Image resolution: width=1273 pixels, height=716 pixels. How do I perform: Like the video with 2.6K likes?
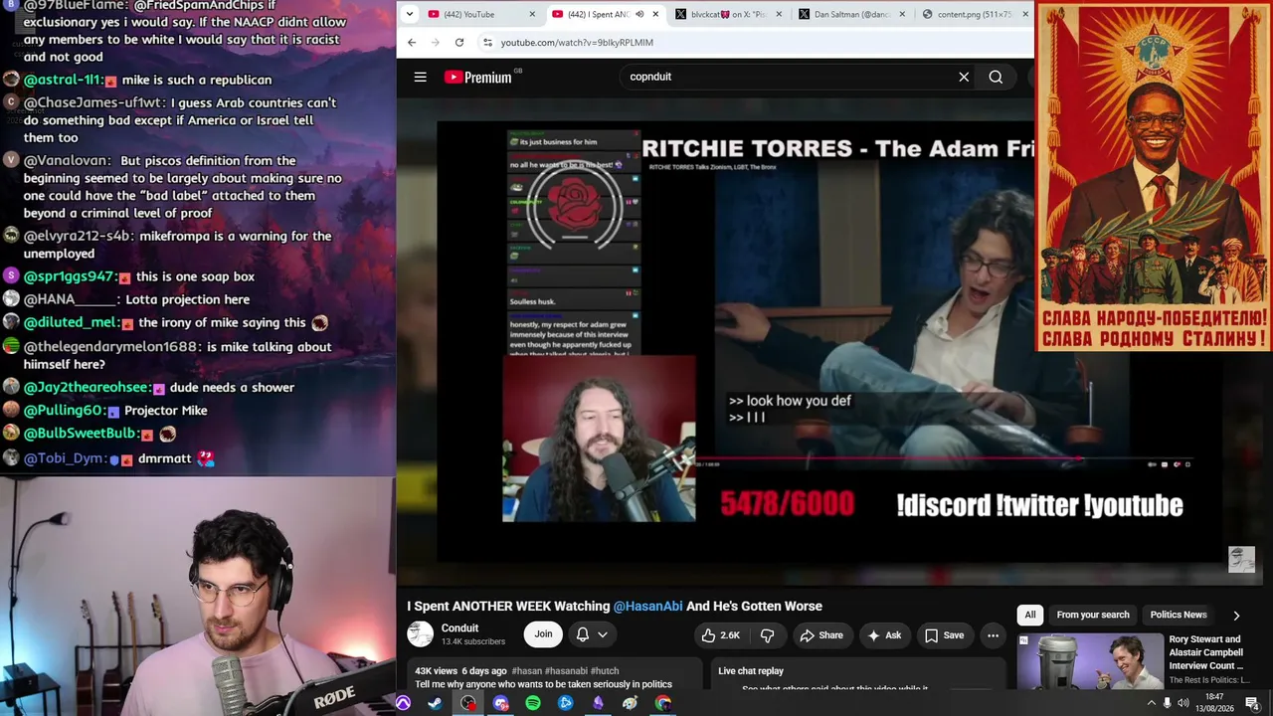click(720, 635)
